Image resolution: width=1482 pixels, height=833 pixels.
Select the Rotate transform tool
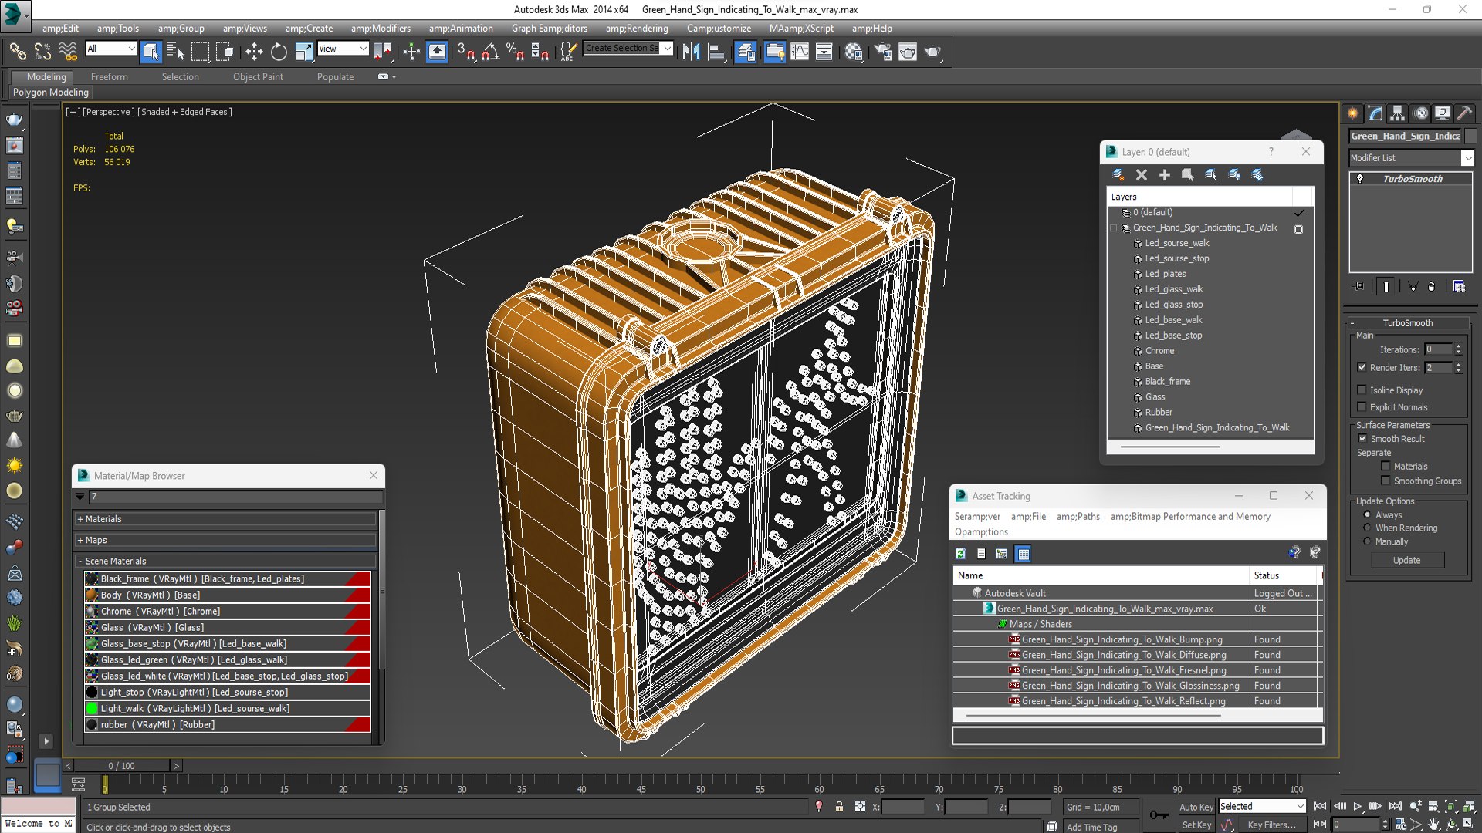point(279,52)
